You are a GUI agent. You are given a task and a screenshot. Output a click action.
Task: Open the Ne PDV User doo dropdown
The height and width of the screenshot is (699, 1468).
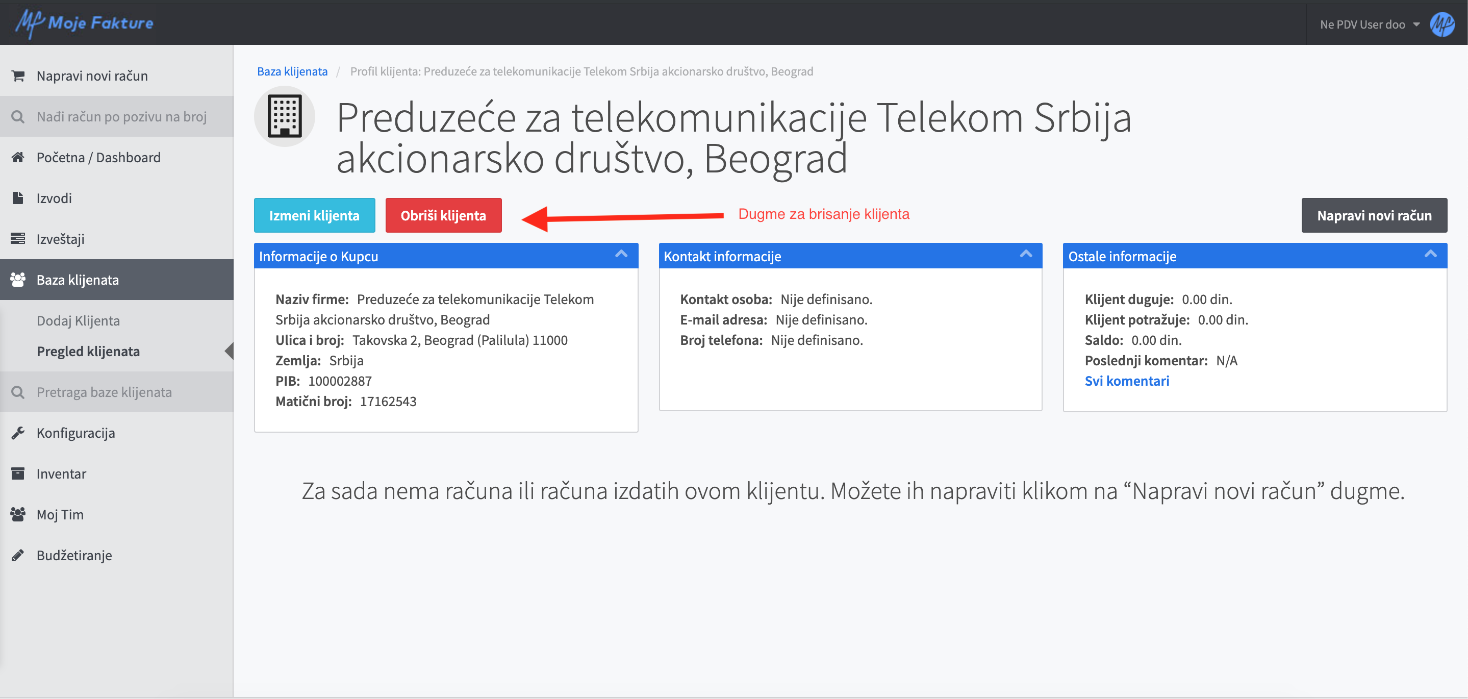coord(1370,24)
